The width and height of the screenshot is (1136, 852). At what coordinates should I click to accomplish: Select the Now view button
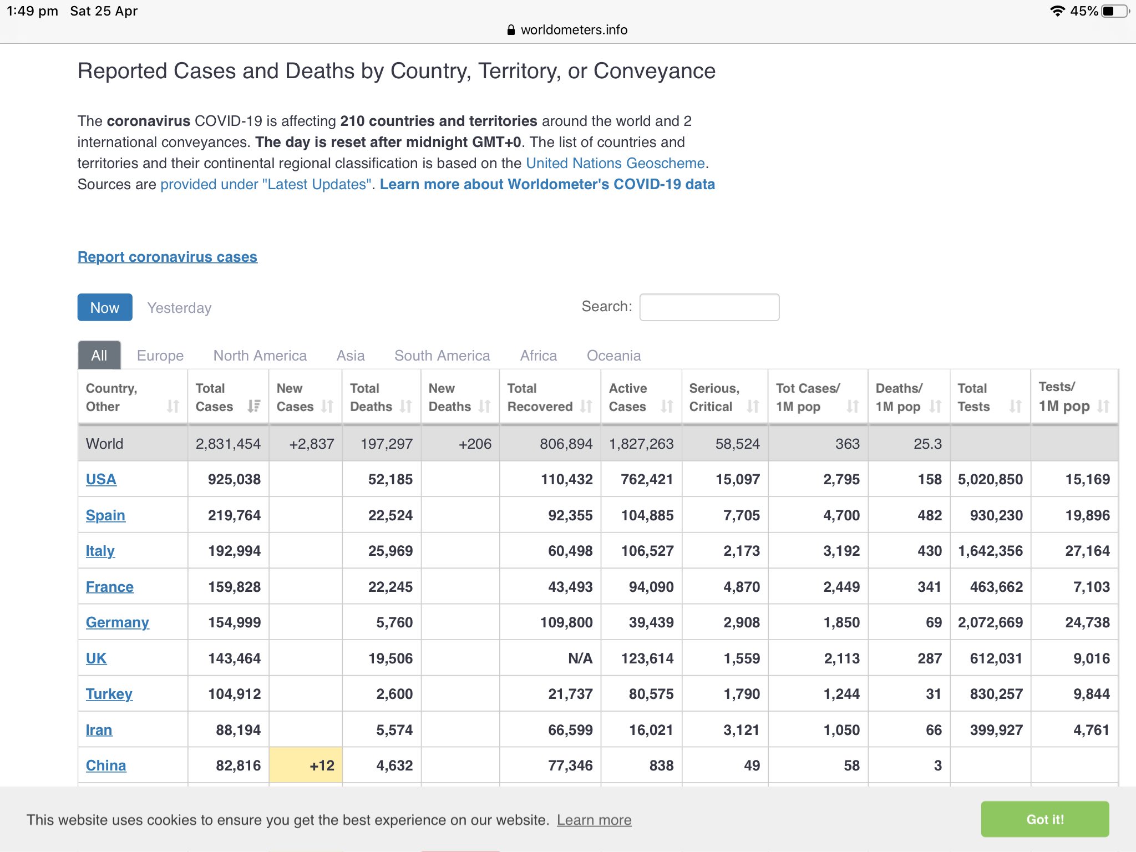click(105, 307)
